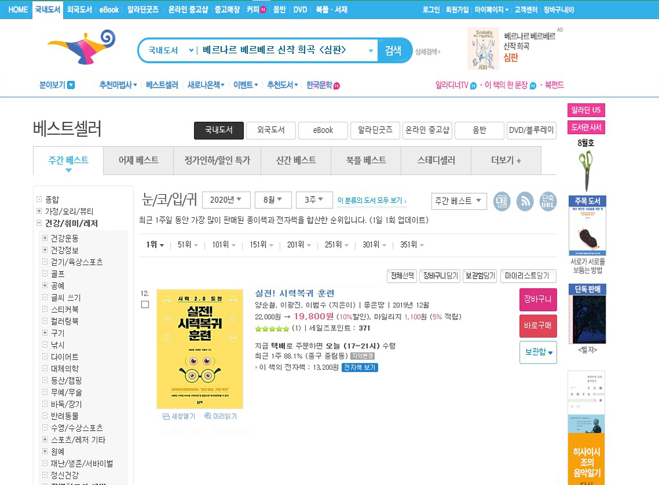Click the red 바로구매 button

click(538, 326)
